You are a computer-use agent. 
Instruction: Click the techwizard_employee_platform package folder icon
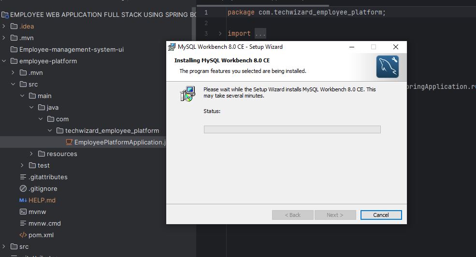(60, 130)
